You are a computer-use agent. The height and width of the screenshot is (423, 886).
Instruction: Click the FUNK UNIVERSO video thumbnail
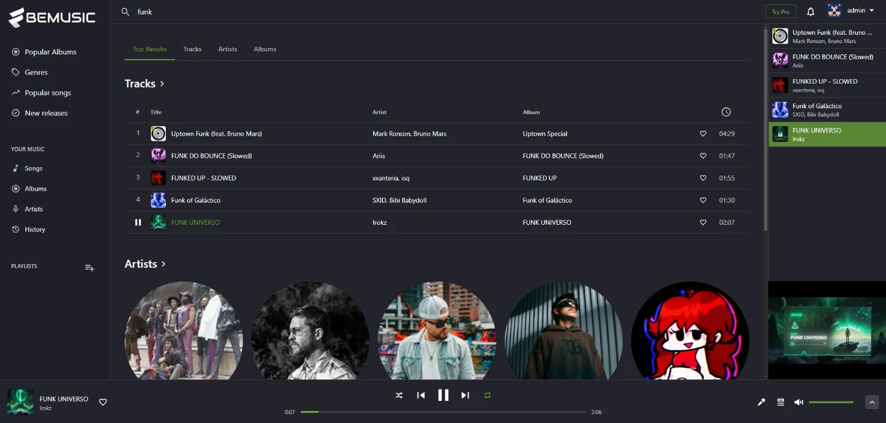tap(827, 330)
